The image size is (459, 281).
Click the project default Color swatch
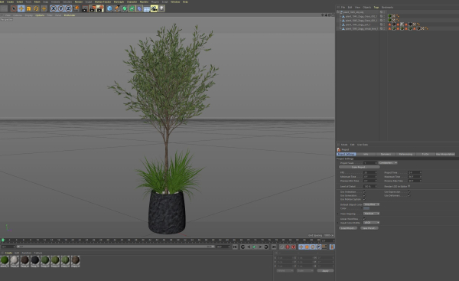tap(366, 208)
